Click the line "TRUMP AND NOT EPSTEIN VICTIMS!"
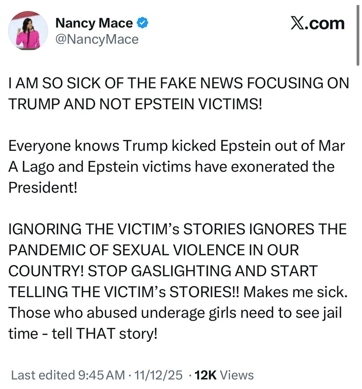The image size is (362, 389). (x=135, y=104)
